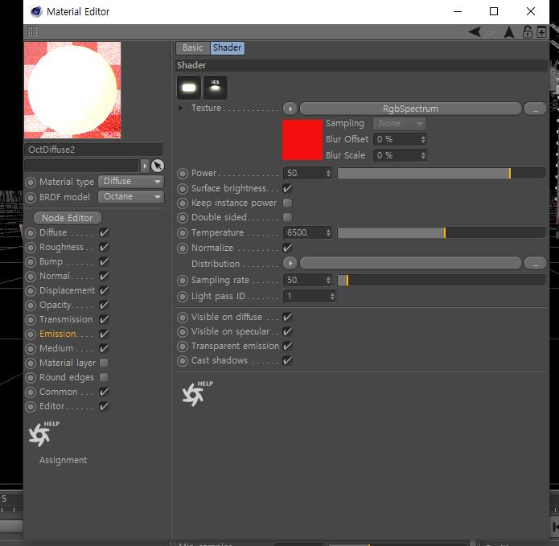
Task: Enable Double sided checkbox
Action: [x=287, y=217]
